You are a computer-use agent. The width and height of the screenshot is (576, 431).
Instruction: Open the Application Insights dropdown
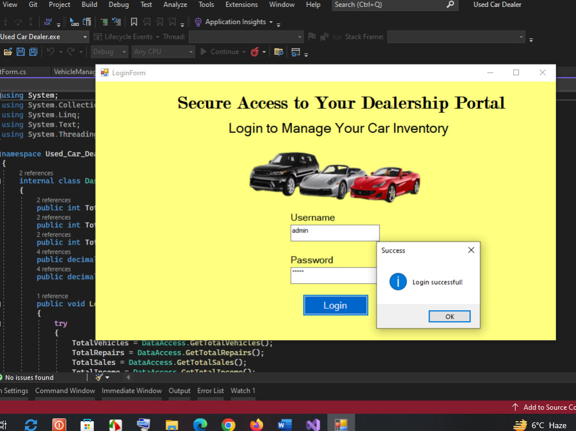[x=271, y=22]
